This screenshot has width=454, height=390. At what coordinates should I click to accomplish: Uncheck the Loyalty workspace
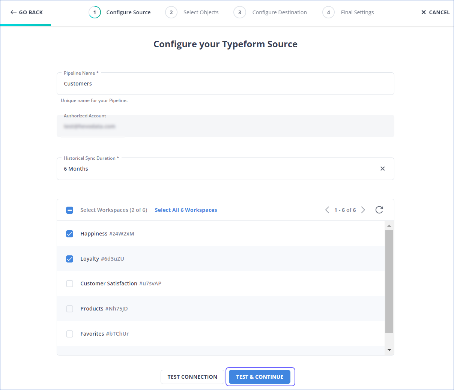click(69, 259)
